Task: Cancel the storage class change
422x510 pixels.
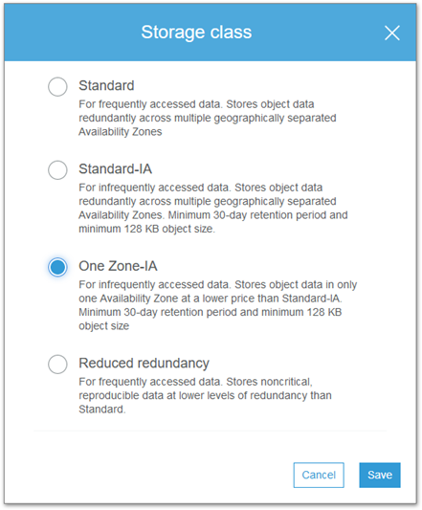Action: pyautogui.click(x=319, y=475)
